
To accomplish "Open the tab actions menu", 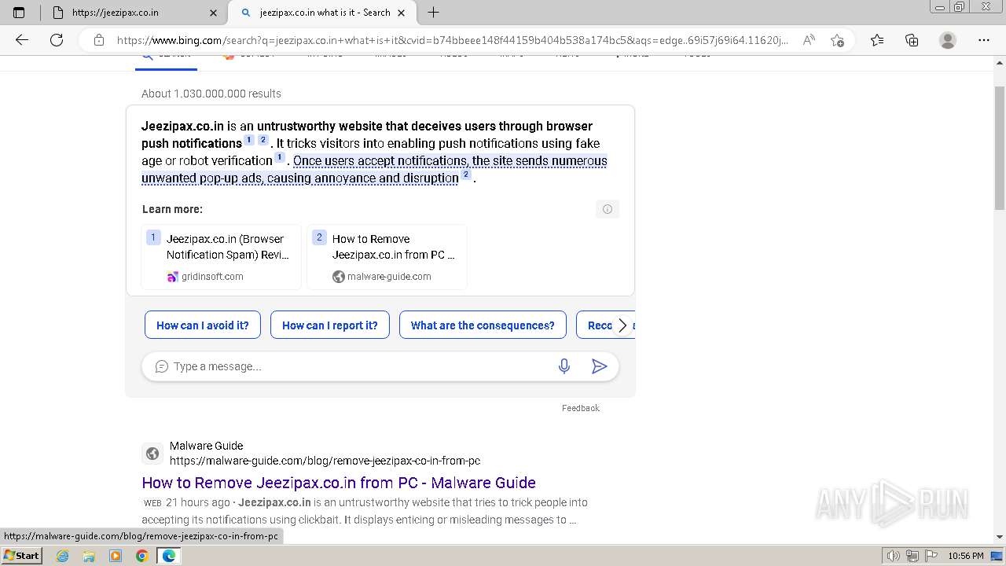I will (x=19, y=13).
